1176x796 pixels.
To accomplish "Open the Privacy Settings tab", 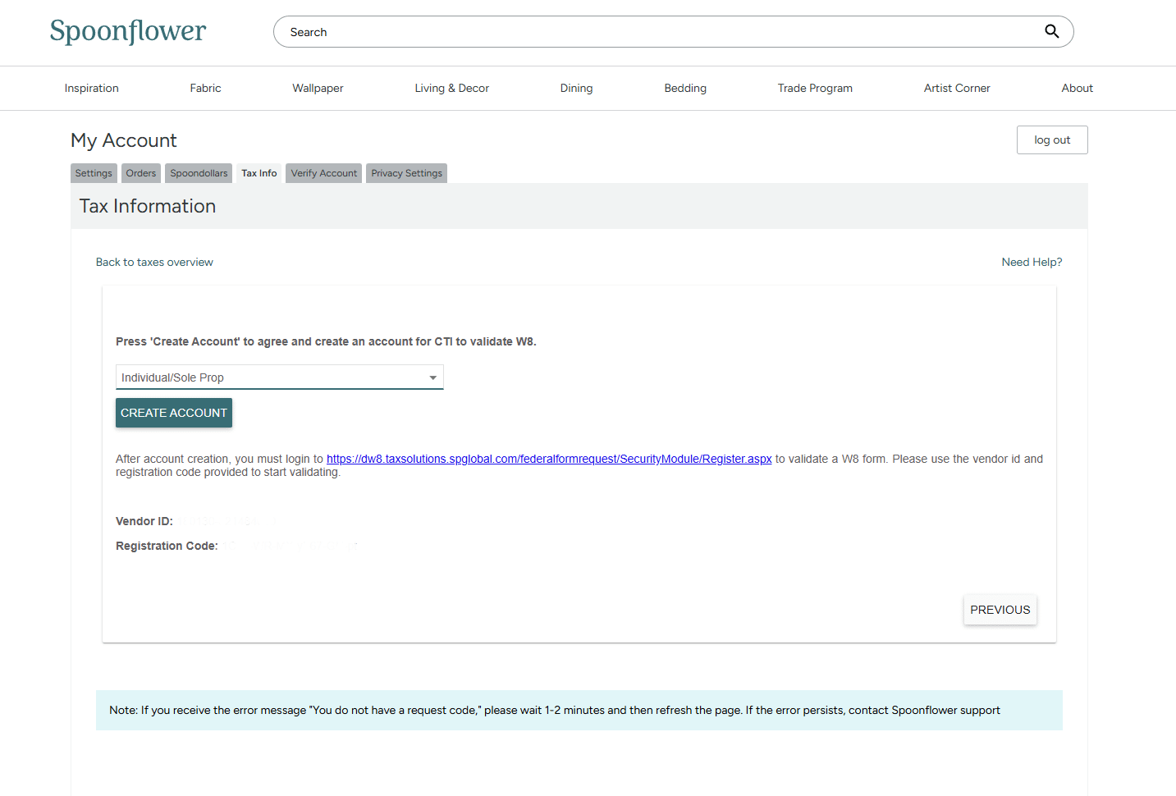I will 406,173.
